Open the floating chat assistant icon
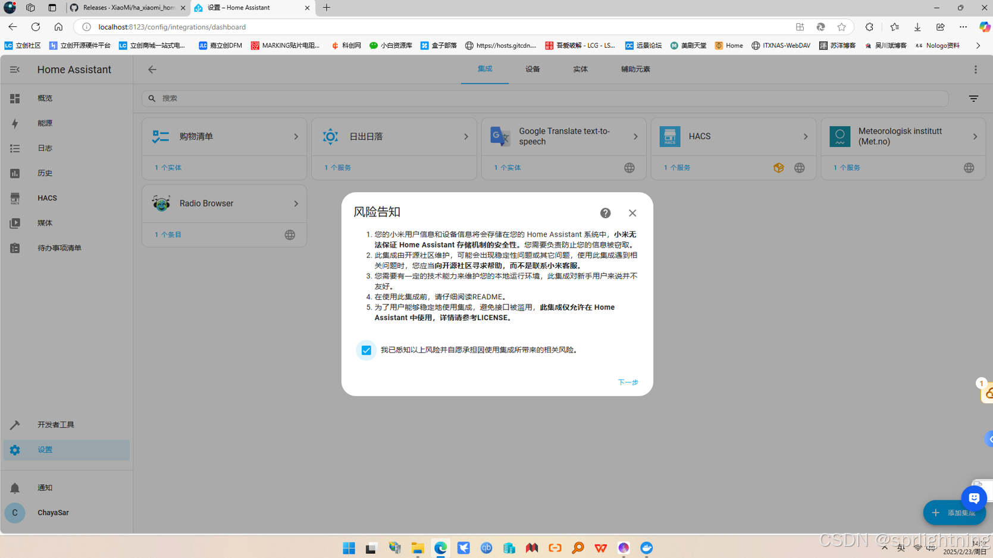The image size is (993, 558). coord(974,499)
